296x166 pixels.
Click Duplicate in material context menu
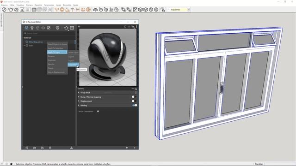tap(57, 60)
